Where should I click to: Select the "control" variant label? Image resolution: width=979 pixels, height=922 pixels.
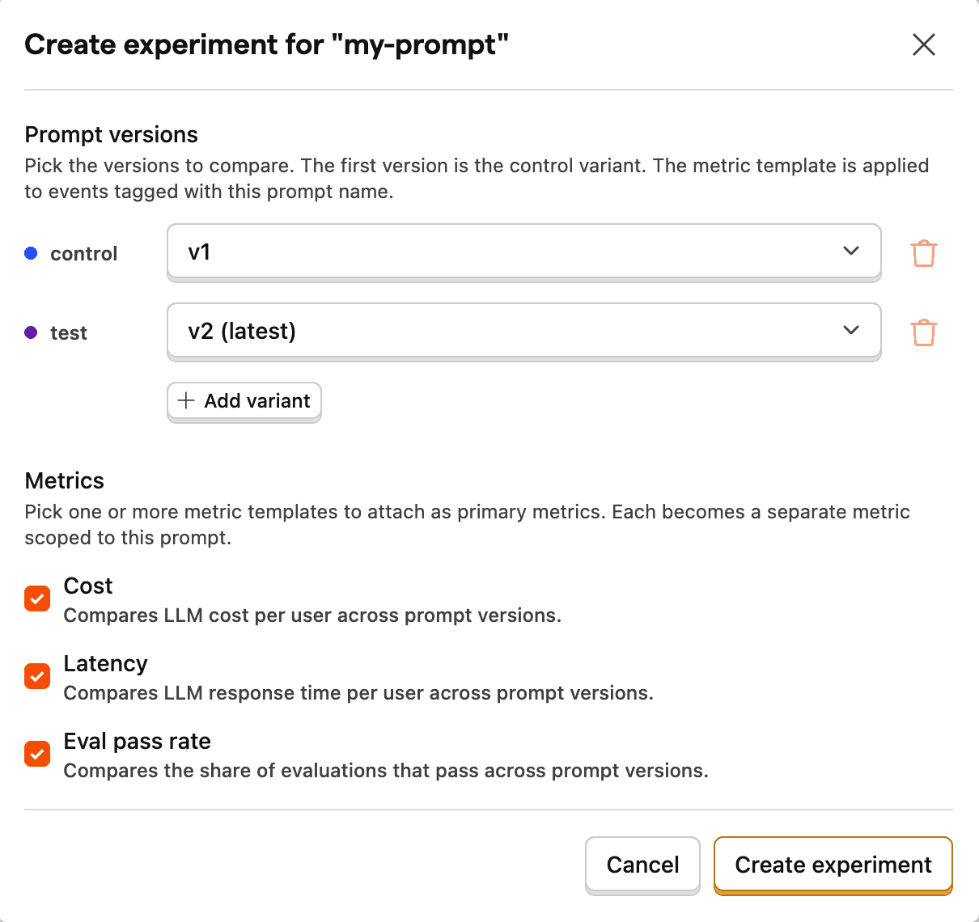(84, 254)
